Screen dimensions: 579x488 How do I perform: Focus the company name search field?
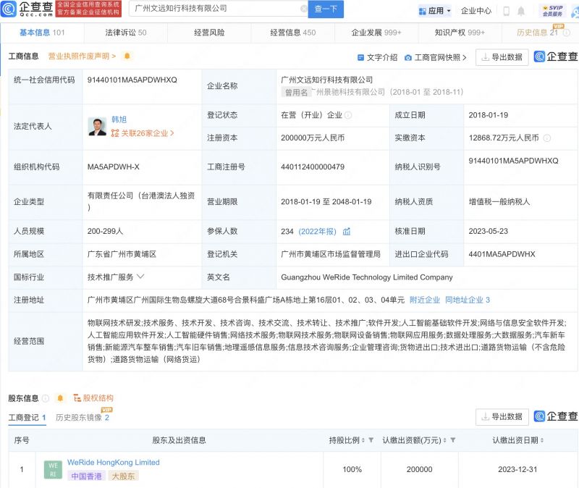(218, 9)
